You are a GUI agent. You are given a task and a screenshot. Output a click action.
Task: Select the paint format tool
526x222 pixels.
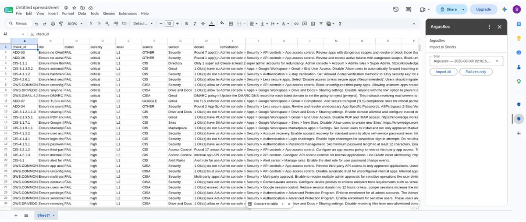click(60, 24)
